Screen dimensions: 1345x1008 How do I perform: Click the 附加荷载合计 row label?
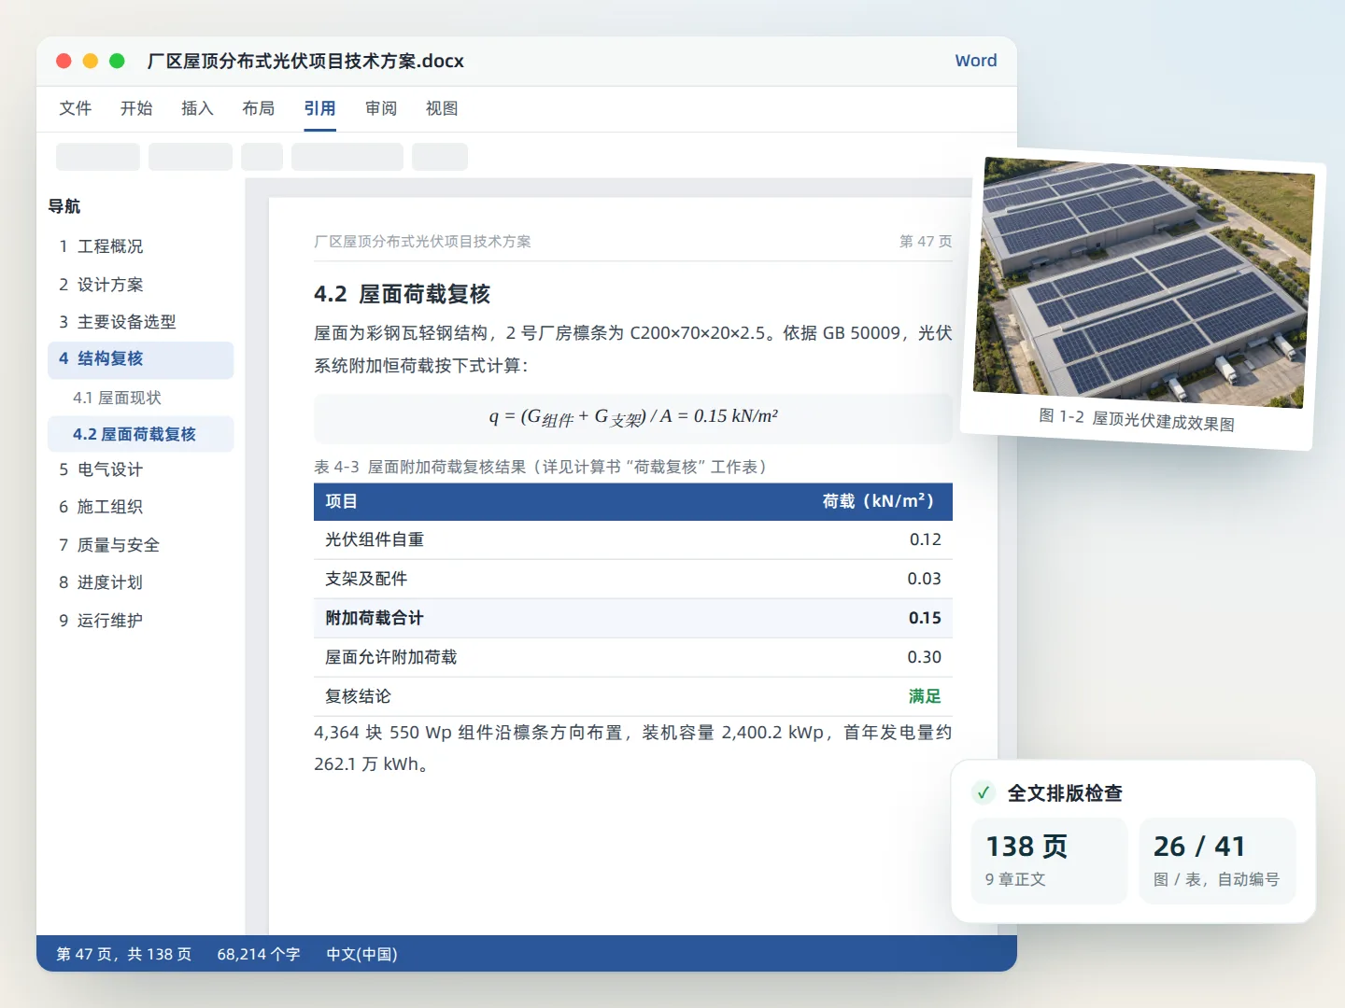coord(375,618)
